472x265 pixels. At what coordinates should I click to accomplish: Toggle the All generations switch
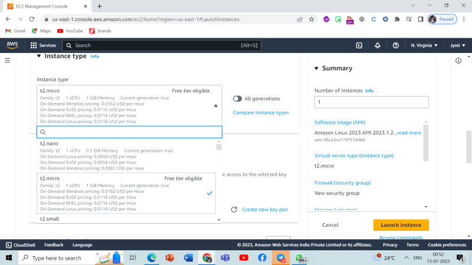coord(237,98)
